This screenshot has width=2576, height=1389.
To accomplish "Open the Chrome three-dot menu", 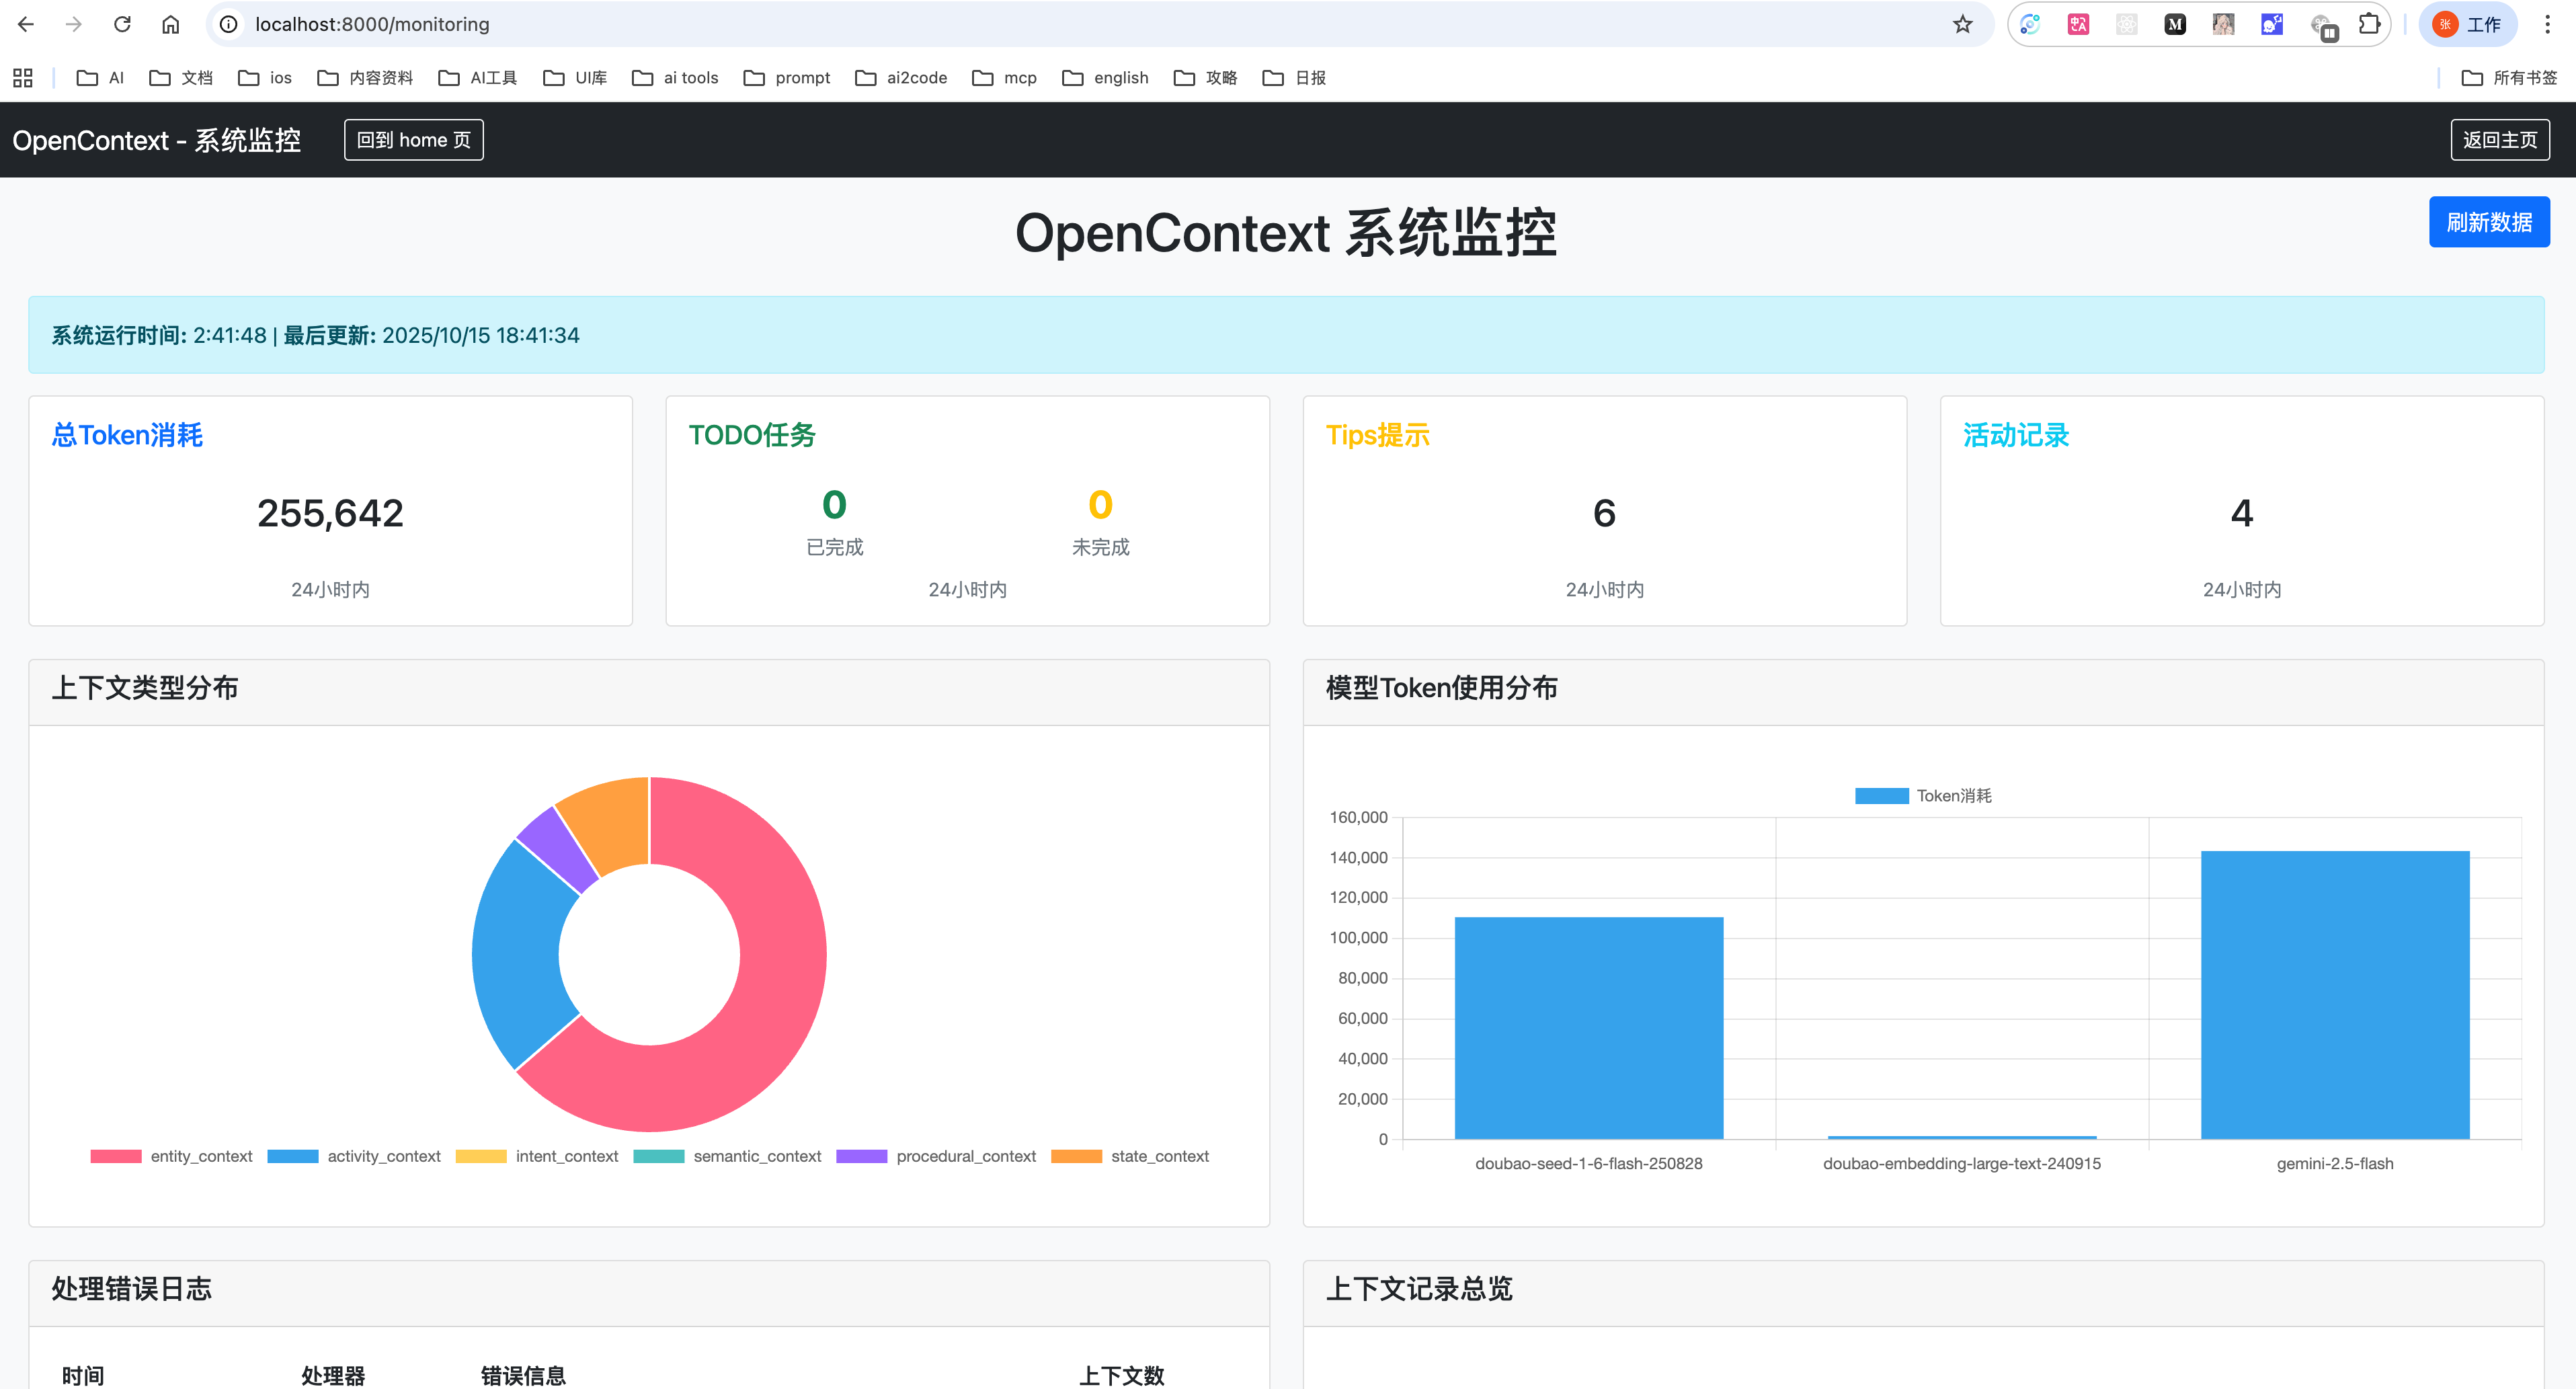I will click(x=2547, y=24).
